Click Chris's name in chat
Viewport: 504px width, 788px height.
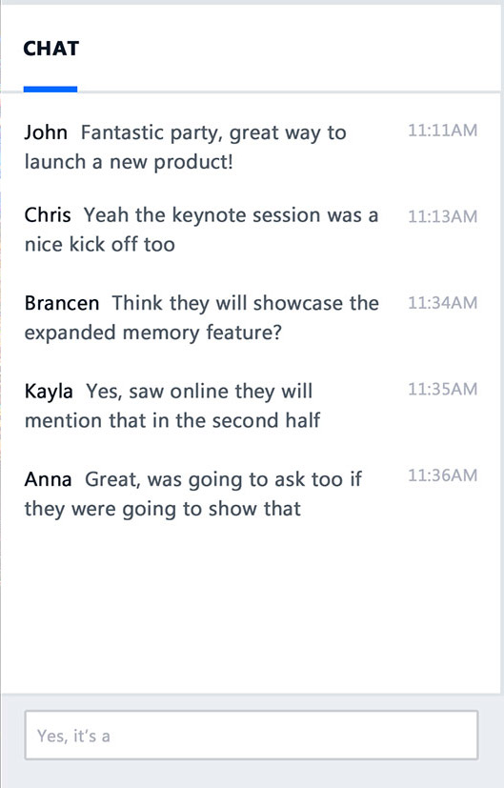click(48, 215)
